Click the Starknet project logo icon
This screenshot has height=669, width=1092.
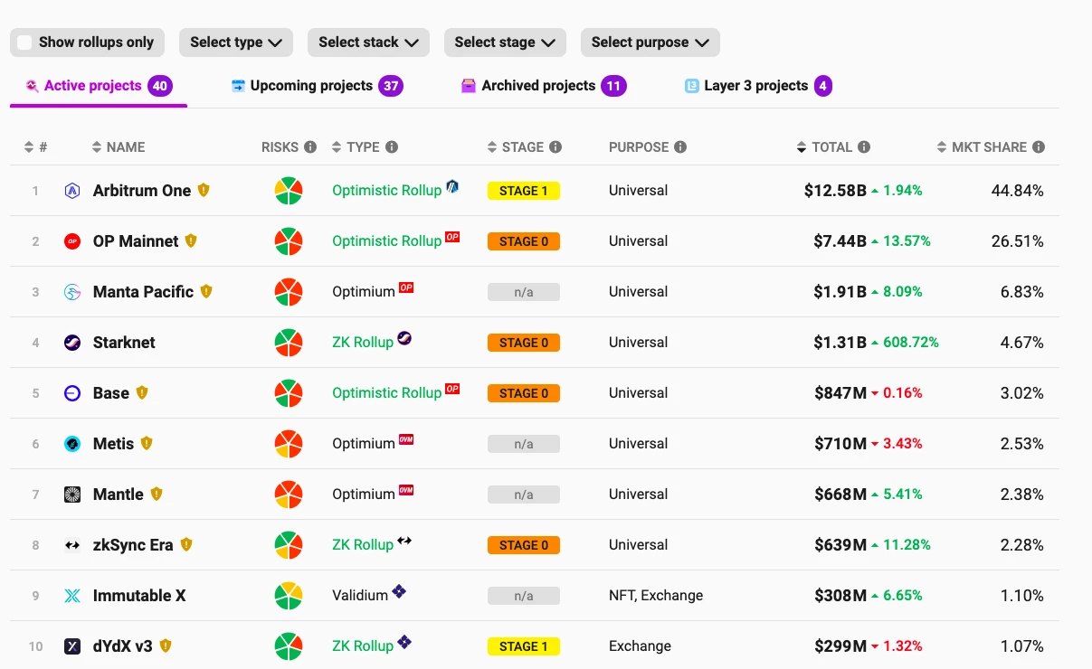coord(72,343)
